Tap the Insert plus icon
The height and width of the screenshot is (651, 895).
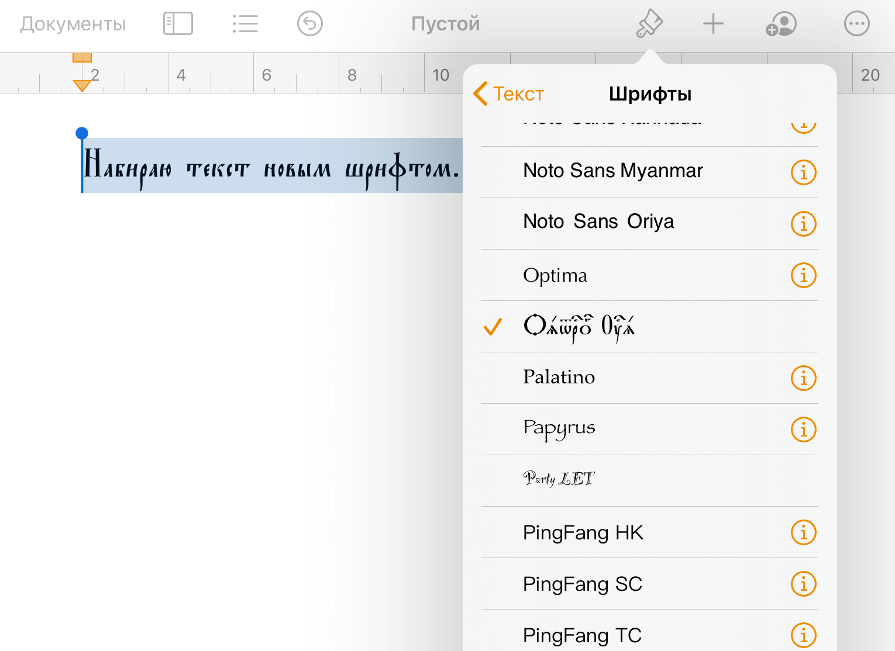coord(713,25)
